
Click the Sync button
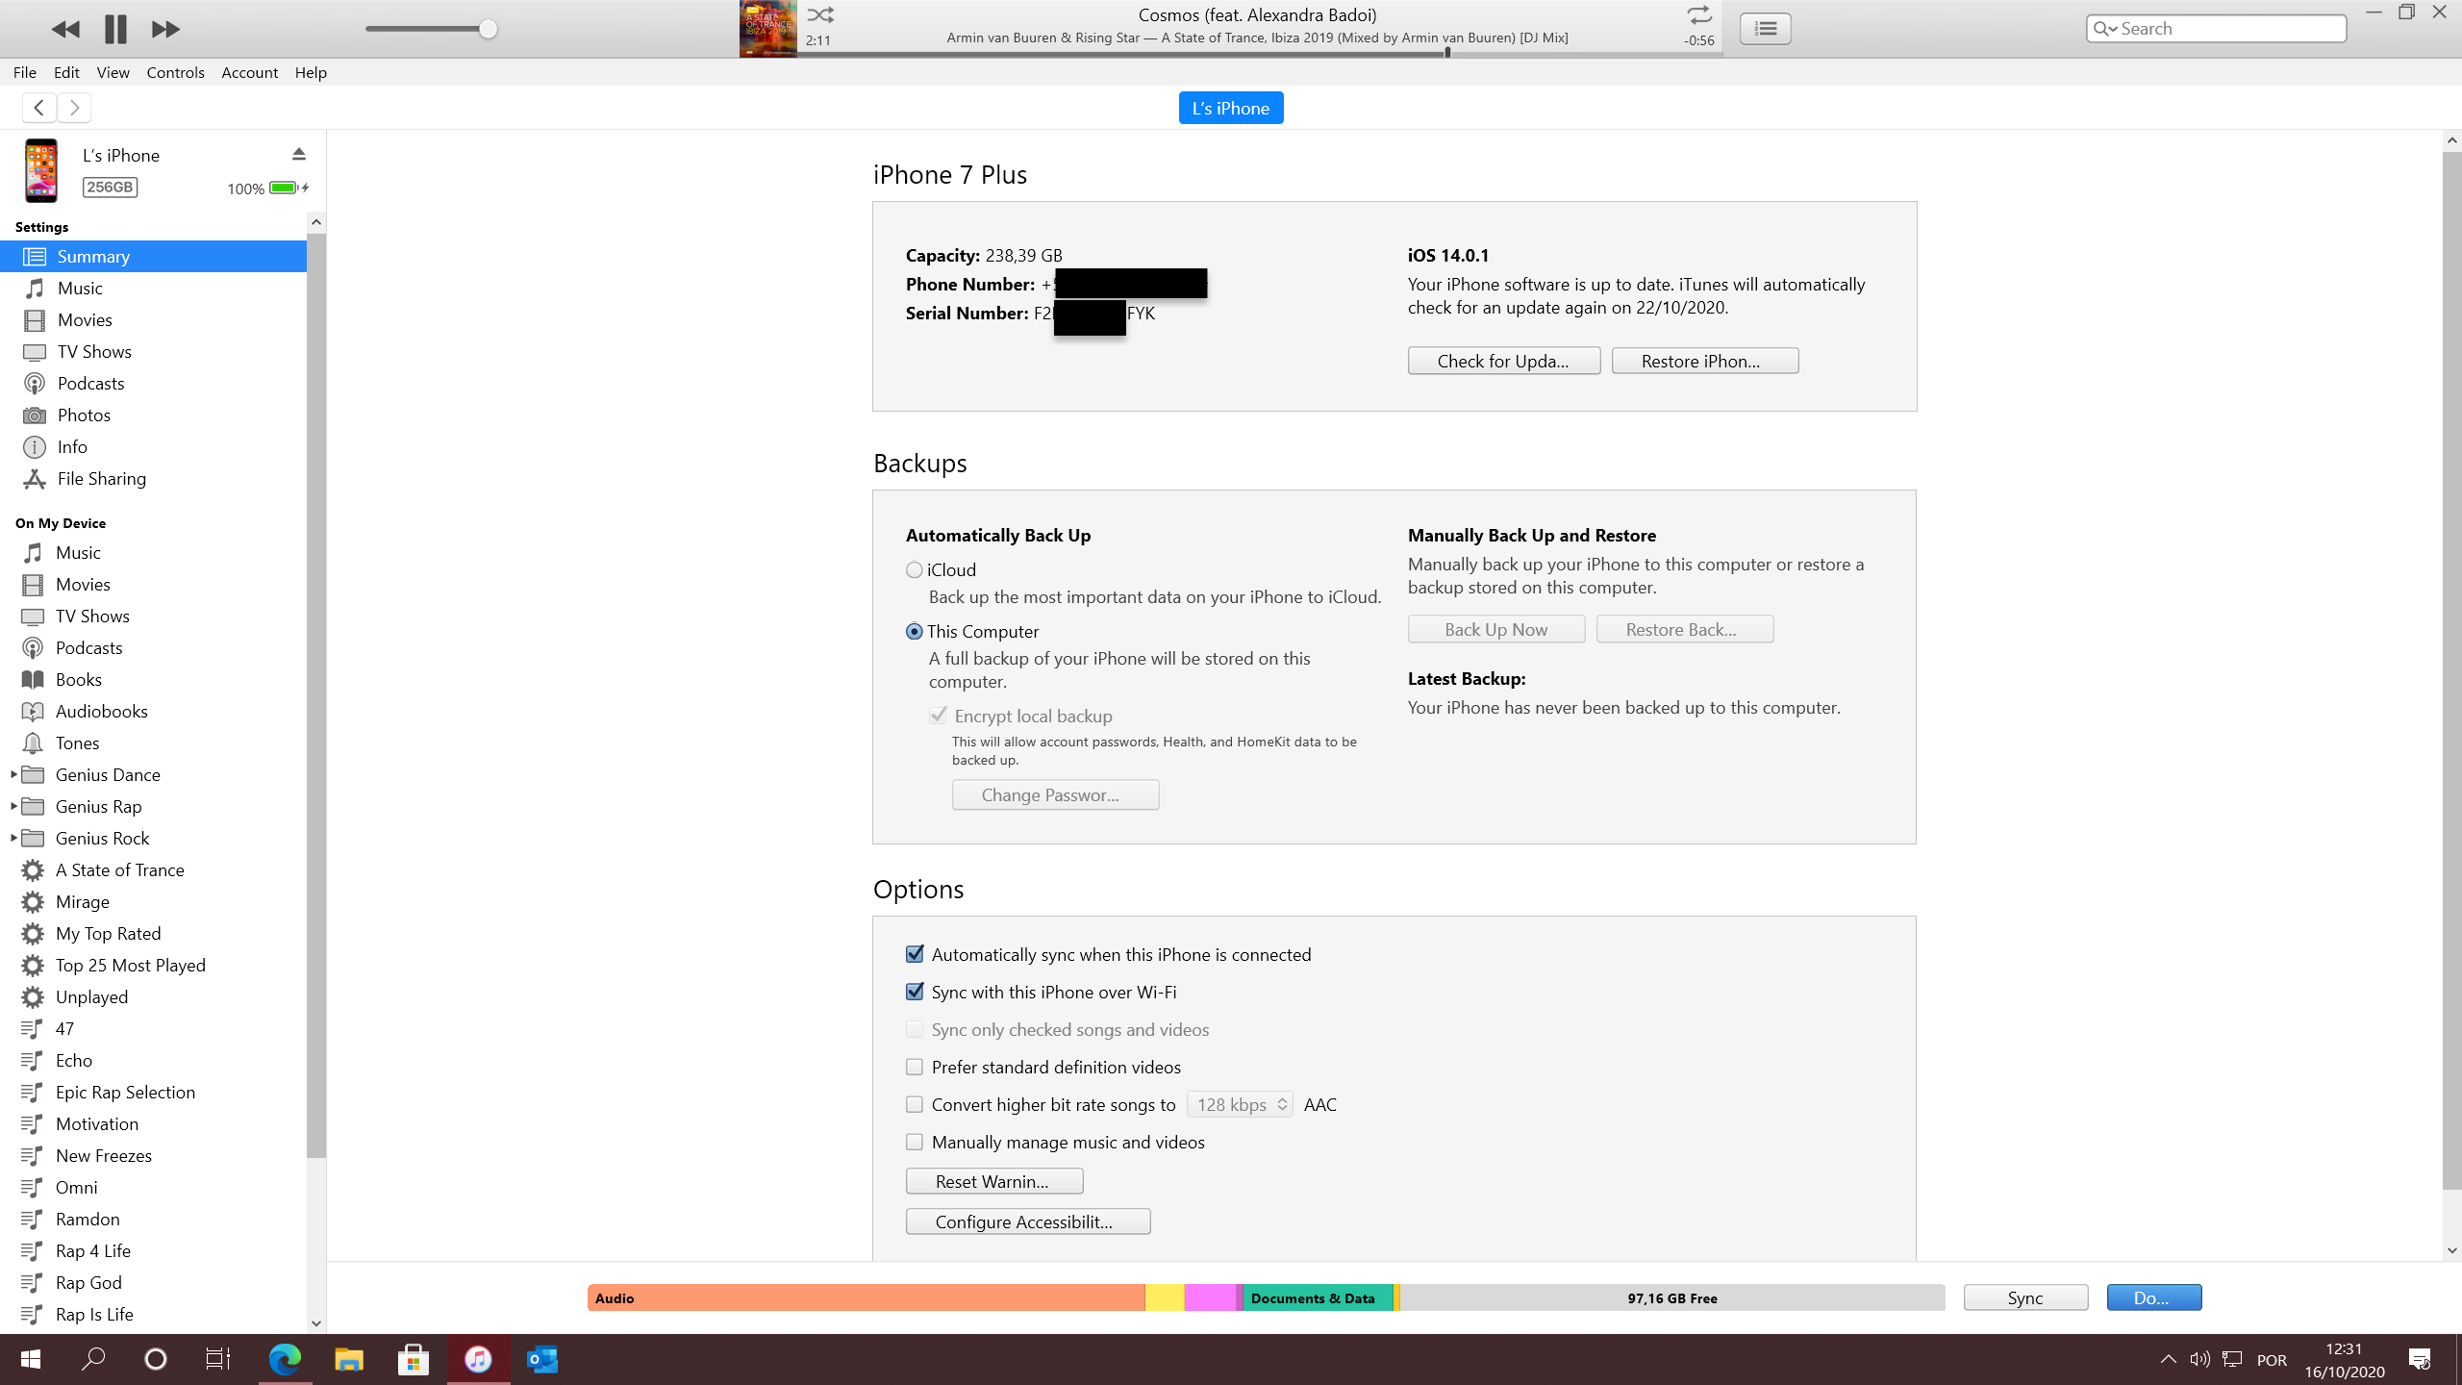[2024, 1297]
